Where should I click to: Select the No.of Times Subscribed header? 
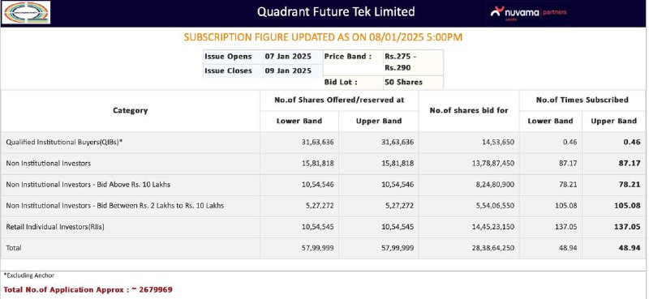582,100
